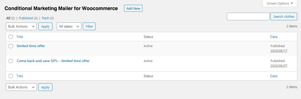
Task: Toggle the header select-all checkbox
Action: tap(11, 37)
